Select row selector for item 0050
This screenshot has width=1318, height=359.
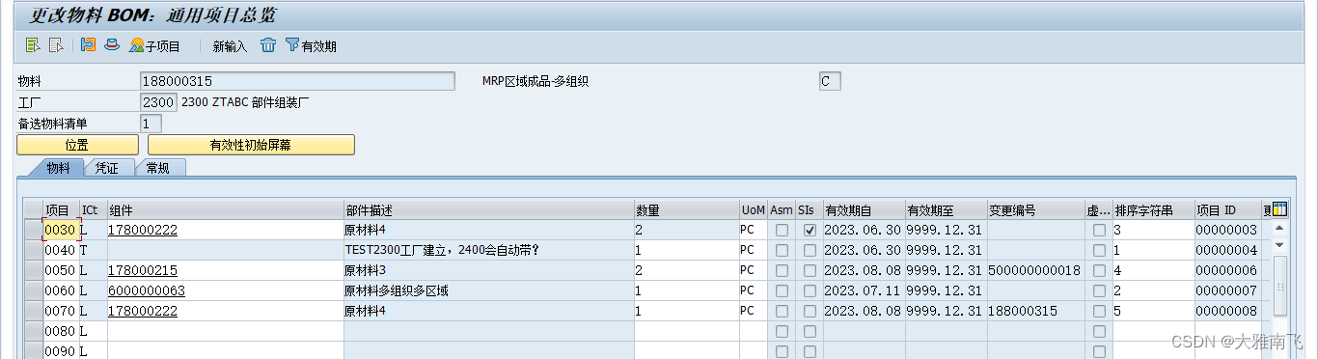click(x=33, y=271)
